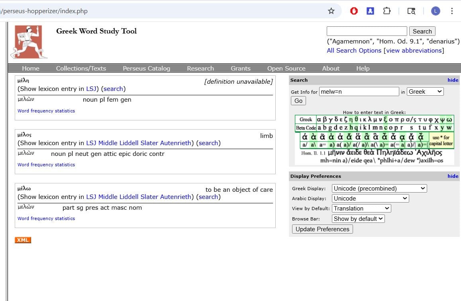Open Autenrieth link in μέλος entry
Viewport: 461px width, 301px height.
pyautogui.click(x=176, y=143)
